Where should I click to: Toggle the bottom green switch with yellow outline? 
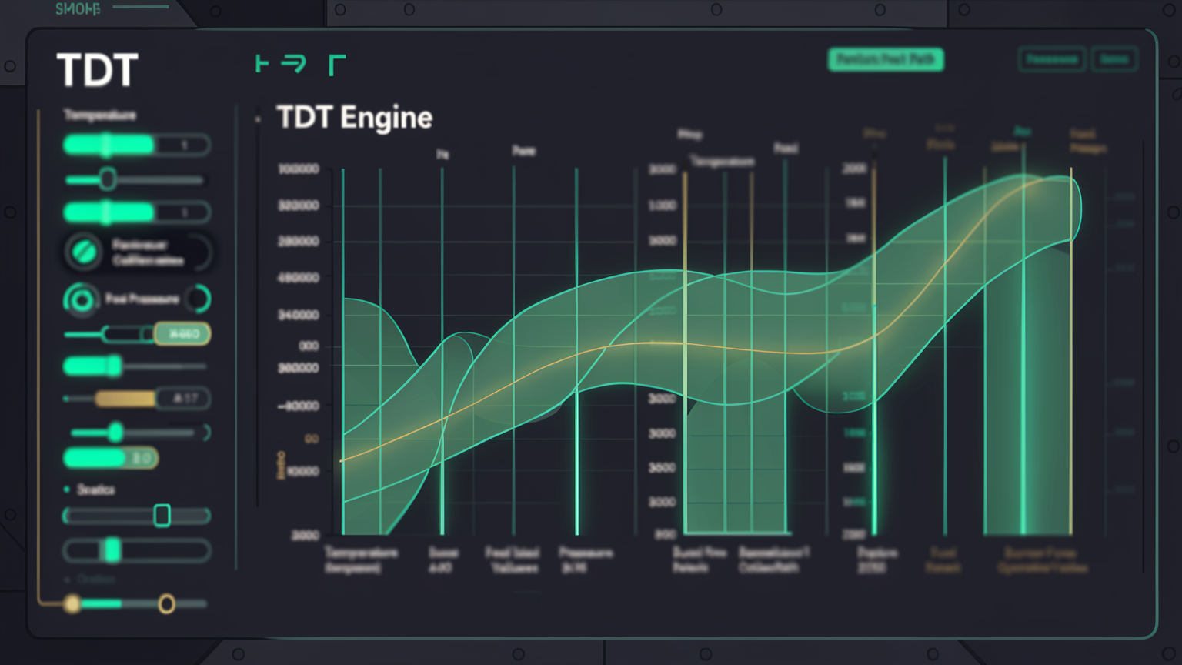(x=110, y=459)
